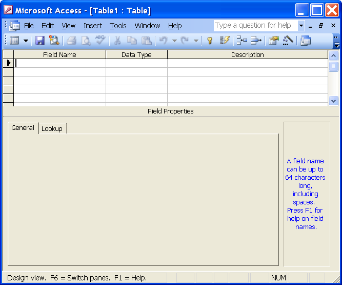Click the grid scrollbar's down arrow
Viewport: 342px width, 285px height.
(333, 101)
